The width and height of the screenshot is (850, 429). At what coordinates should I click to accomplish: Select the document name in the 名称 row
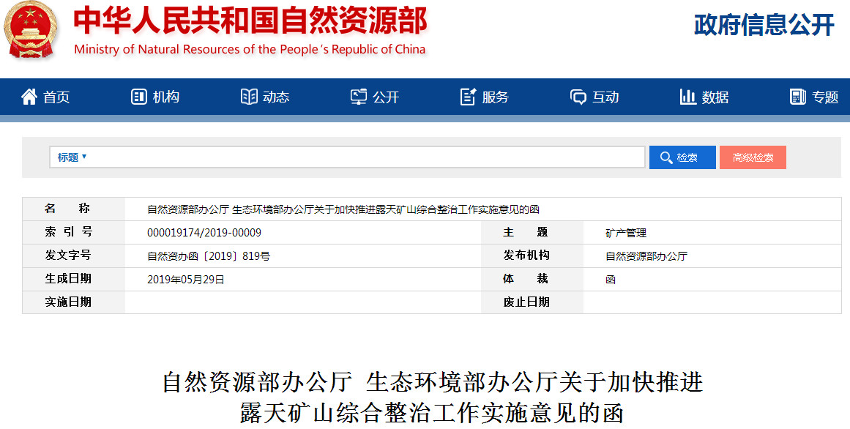coord(343,210)
